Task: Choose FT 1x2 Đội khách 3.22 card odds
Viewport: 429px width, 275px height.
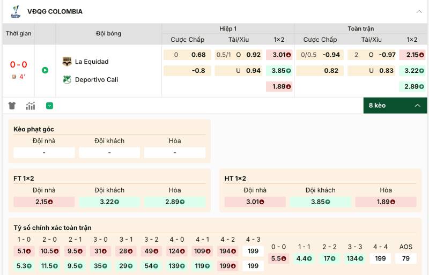Action: pos(109,202)
